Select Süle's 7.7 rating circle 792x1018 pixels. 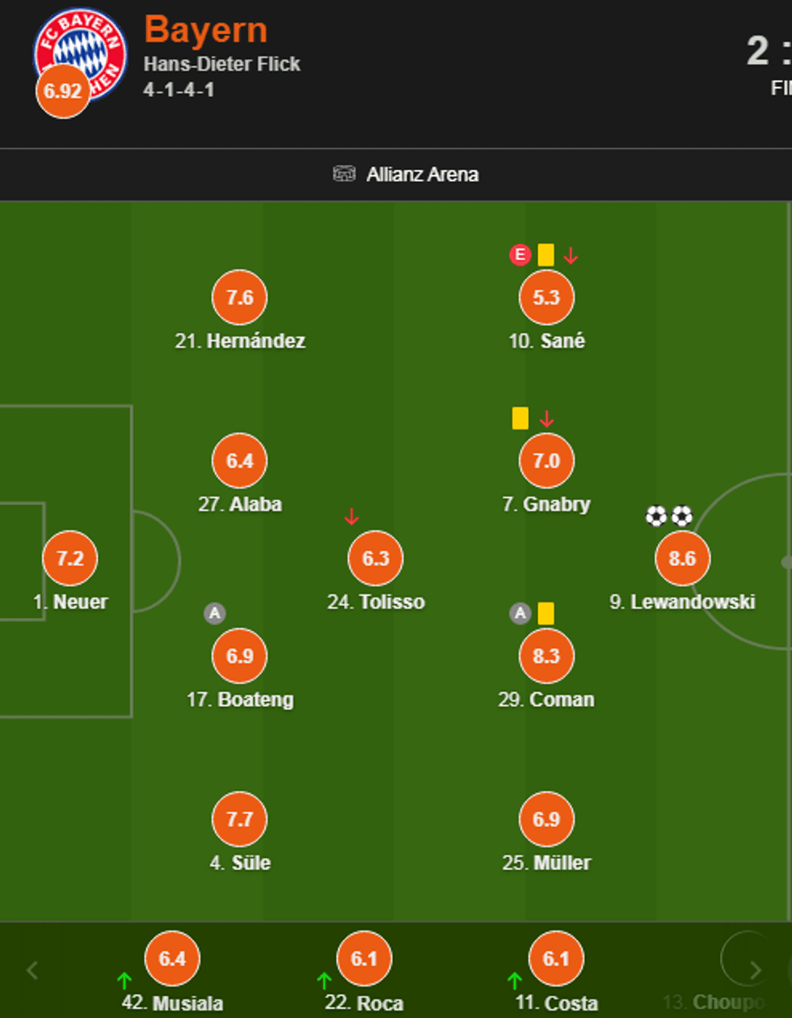tap(240, 819)
